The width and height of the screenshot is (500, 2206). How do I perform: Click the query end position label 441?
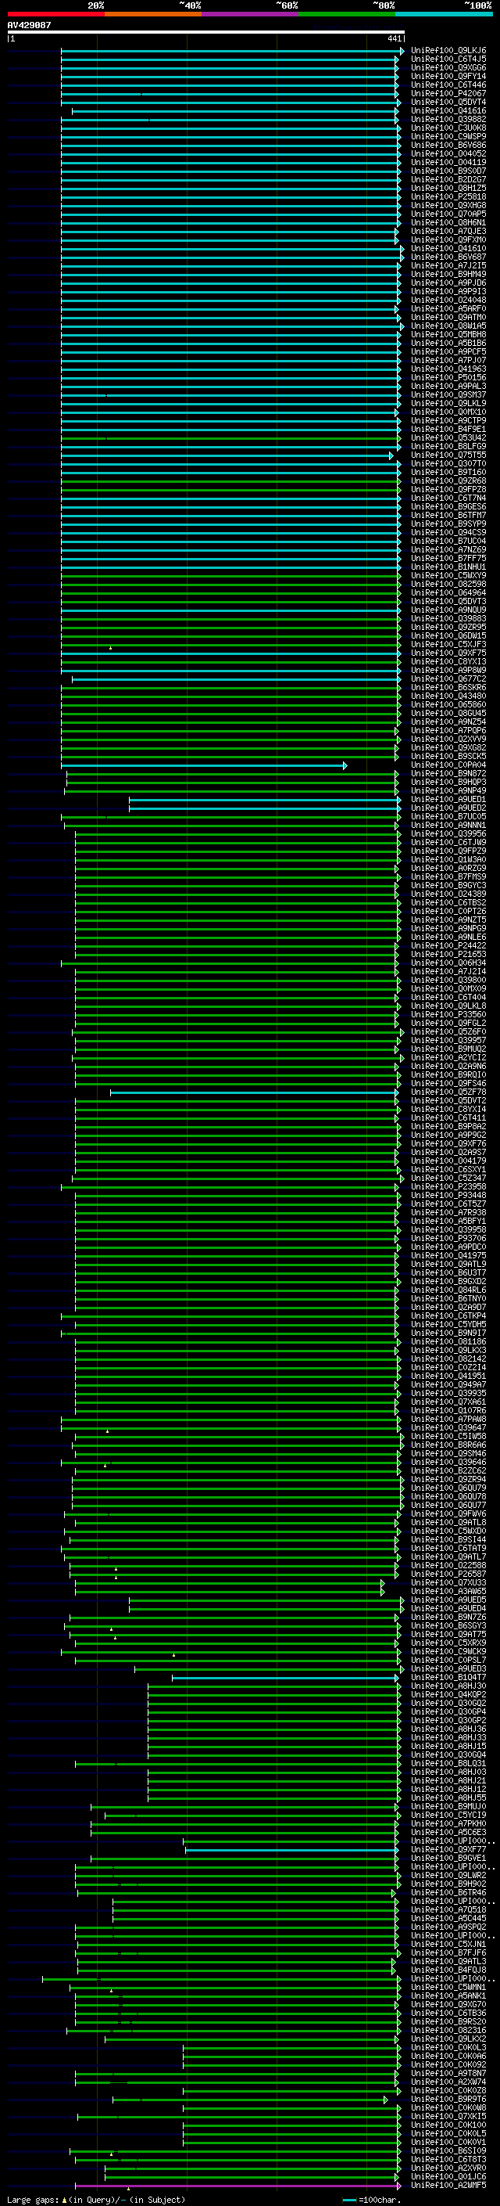point(394,38)
